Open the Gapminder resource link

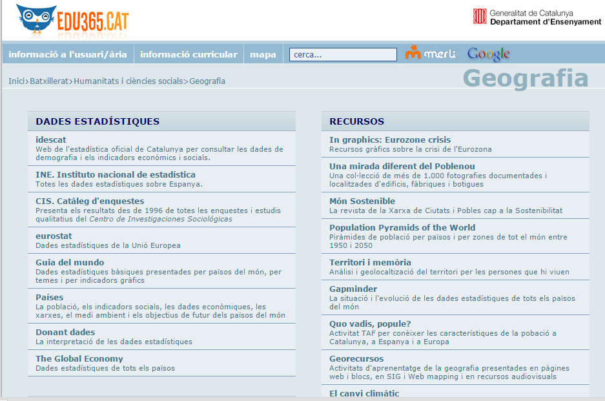353,289
